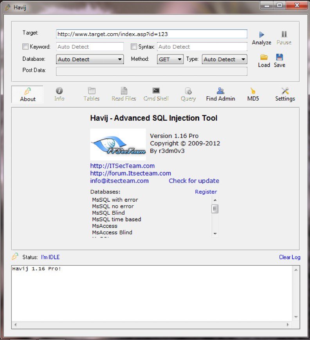Click the Save label
This screenshot has width=310, height=340.
click(x=279, y=65)
